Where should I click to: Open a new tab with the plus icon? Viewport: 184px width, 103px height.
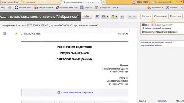pos(103,2)
